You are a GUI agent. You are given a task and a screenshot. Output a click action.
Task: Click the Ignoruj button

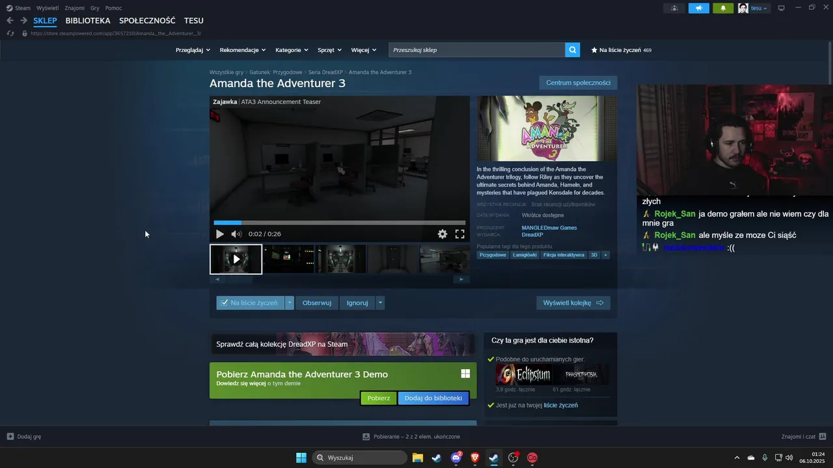coord(357,303)
